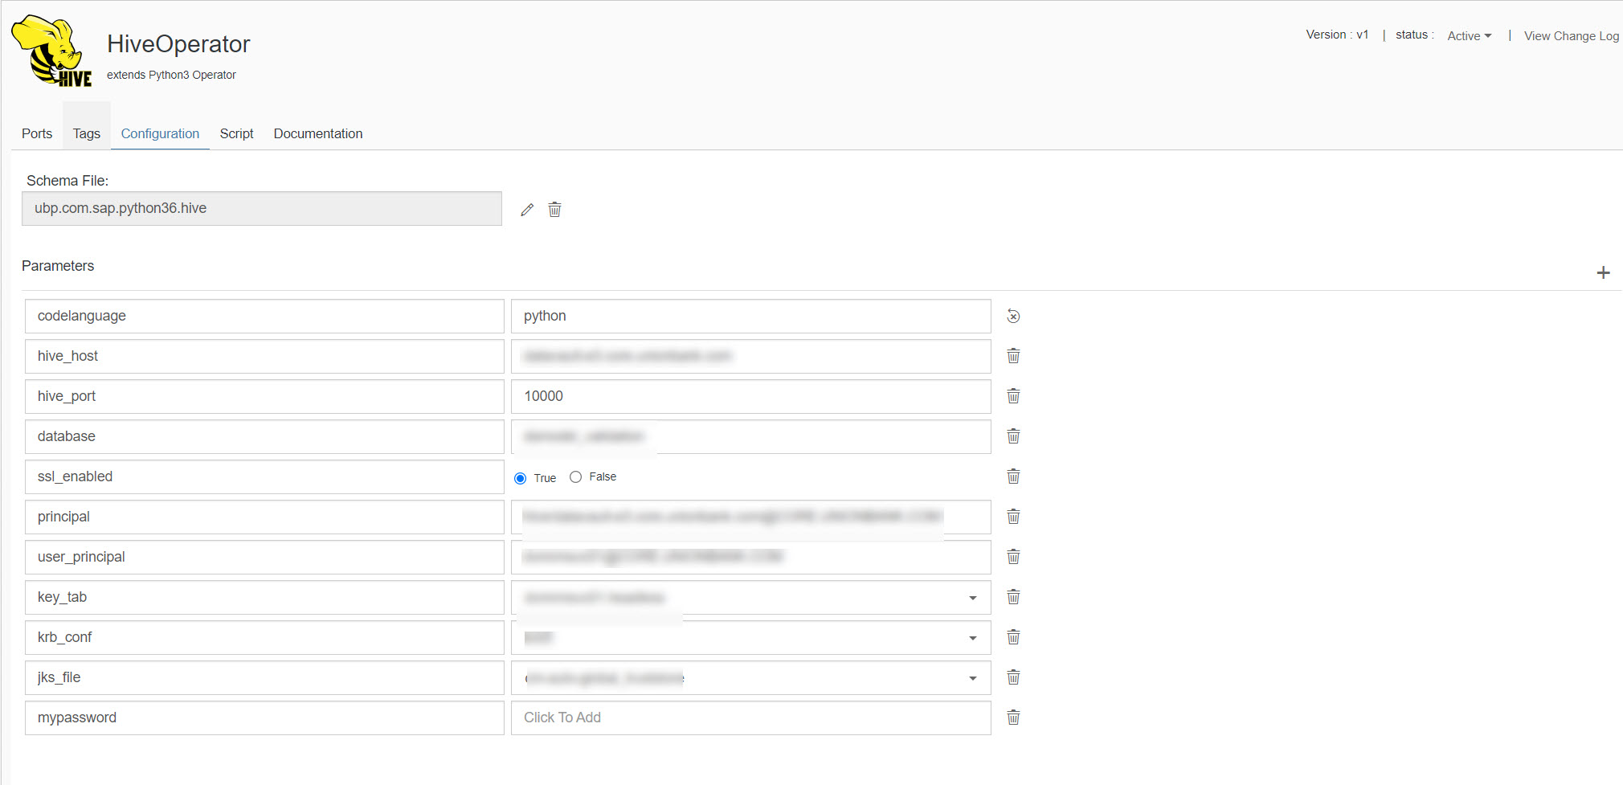The width and height of the screenshot is (1623, 785).
Task: Click the python value field
Action: (751, 316)
